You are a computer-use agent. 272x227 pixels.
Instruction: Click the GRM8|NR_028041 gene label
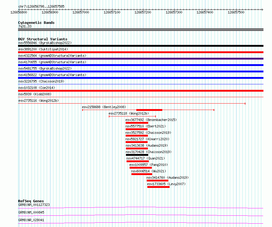31,220
